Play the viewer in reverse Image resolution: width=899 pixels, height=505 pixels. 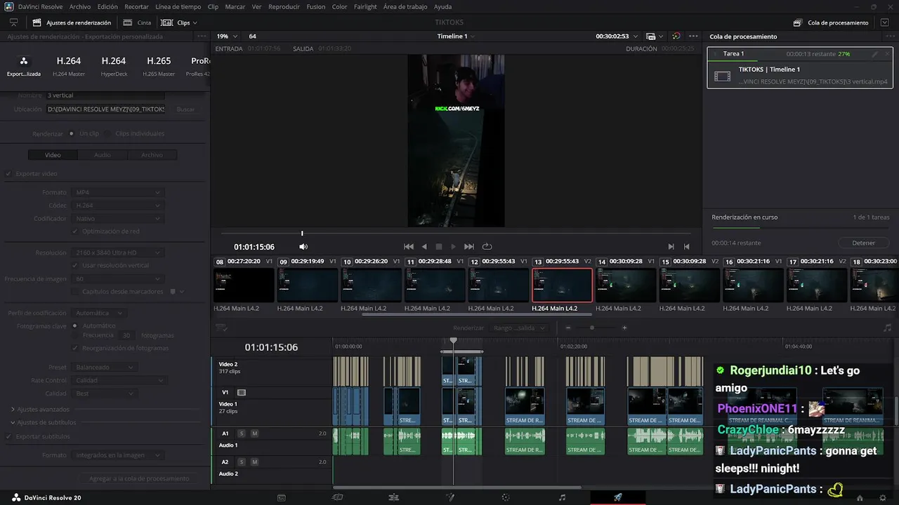[424, 247]
